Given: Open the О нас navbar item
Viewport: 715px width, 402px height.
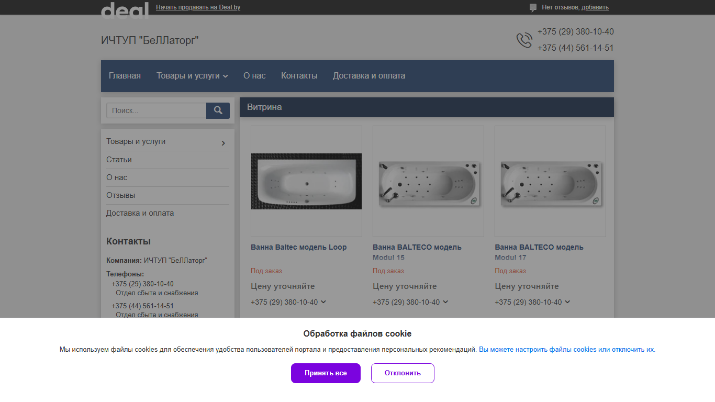Looking at the screenshot, I should point(254,76).
